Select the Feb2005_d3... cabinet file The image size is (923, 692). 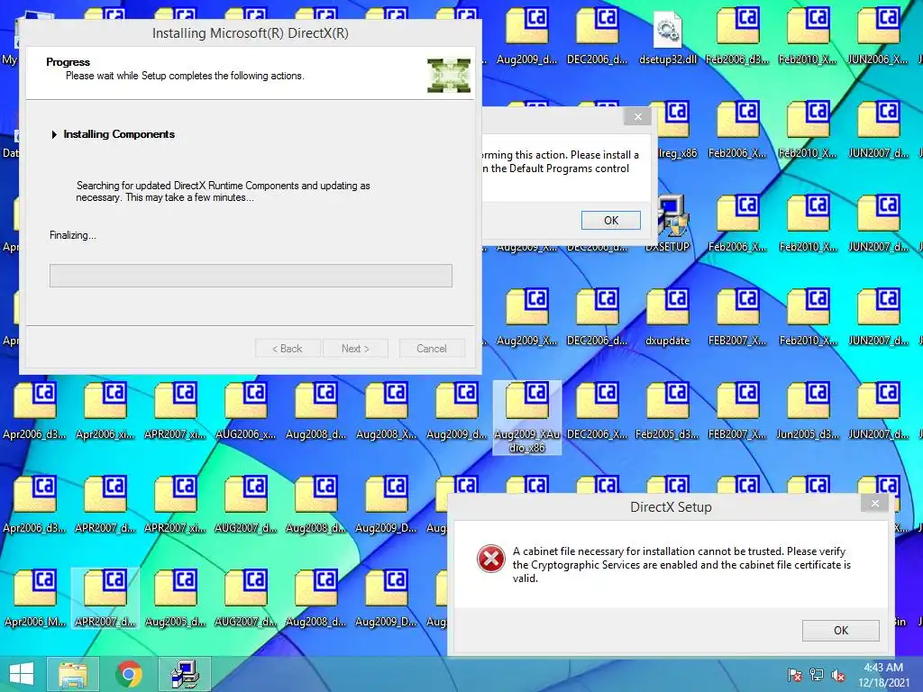(x=668, y=411)
